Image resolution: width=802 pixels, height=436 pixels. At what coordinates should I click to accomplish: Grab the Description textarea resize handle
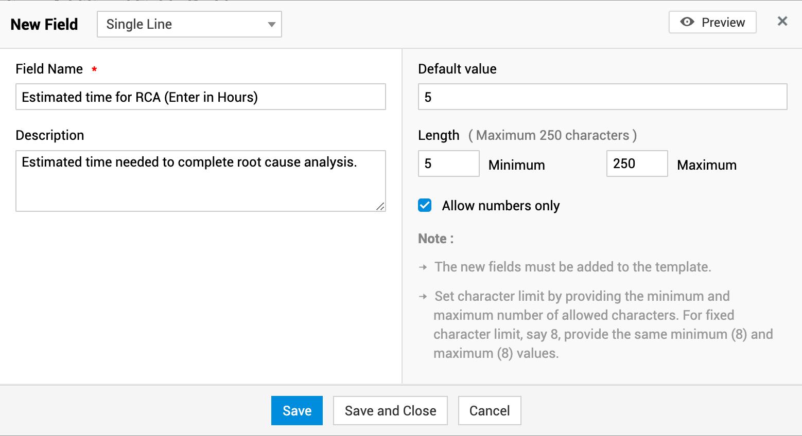[x=380, y=207]
